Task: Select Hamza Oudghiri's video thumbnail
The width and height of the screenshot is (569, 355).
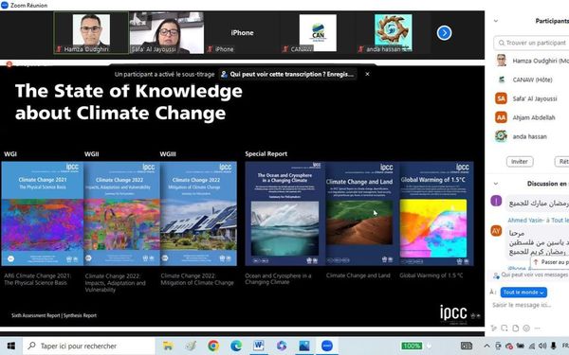Action: [91, 33]
